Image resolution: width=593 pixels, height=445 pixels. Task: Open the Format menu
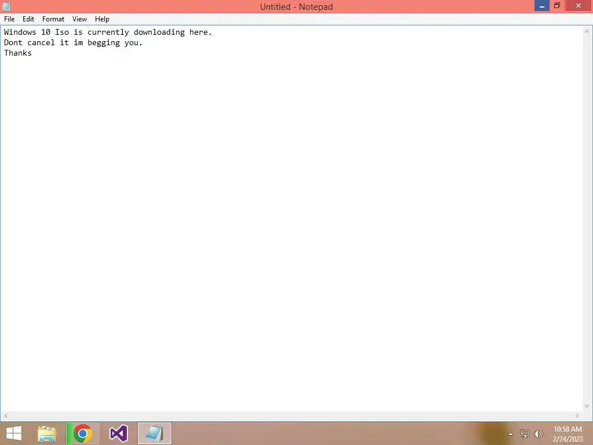53,19
